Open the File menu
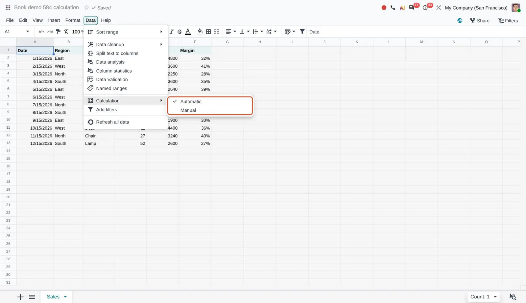Image resolution: width=526 pixels, height=303 pixels. [x=10, y=20]
